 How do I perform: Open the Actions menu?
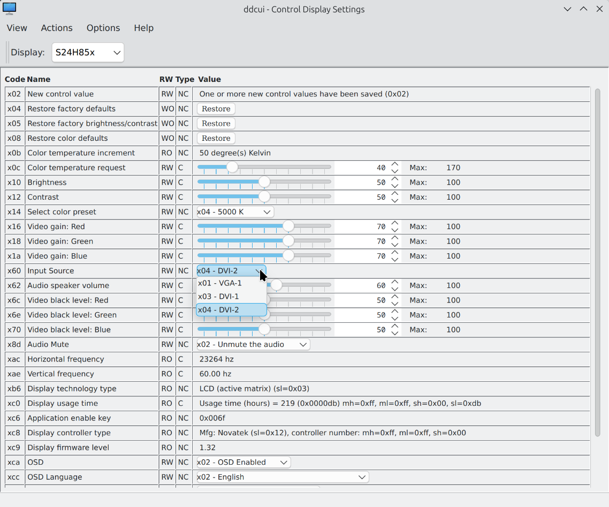57,28
